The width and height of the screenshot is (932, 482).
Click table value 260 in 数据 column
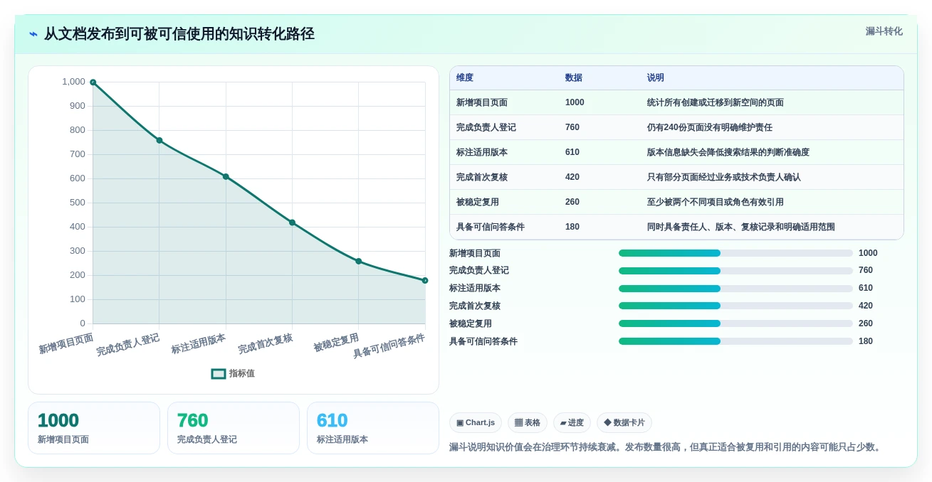point(572,202)
